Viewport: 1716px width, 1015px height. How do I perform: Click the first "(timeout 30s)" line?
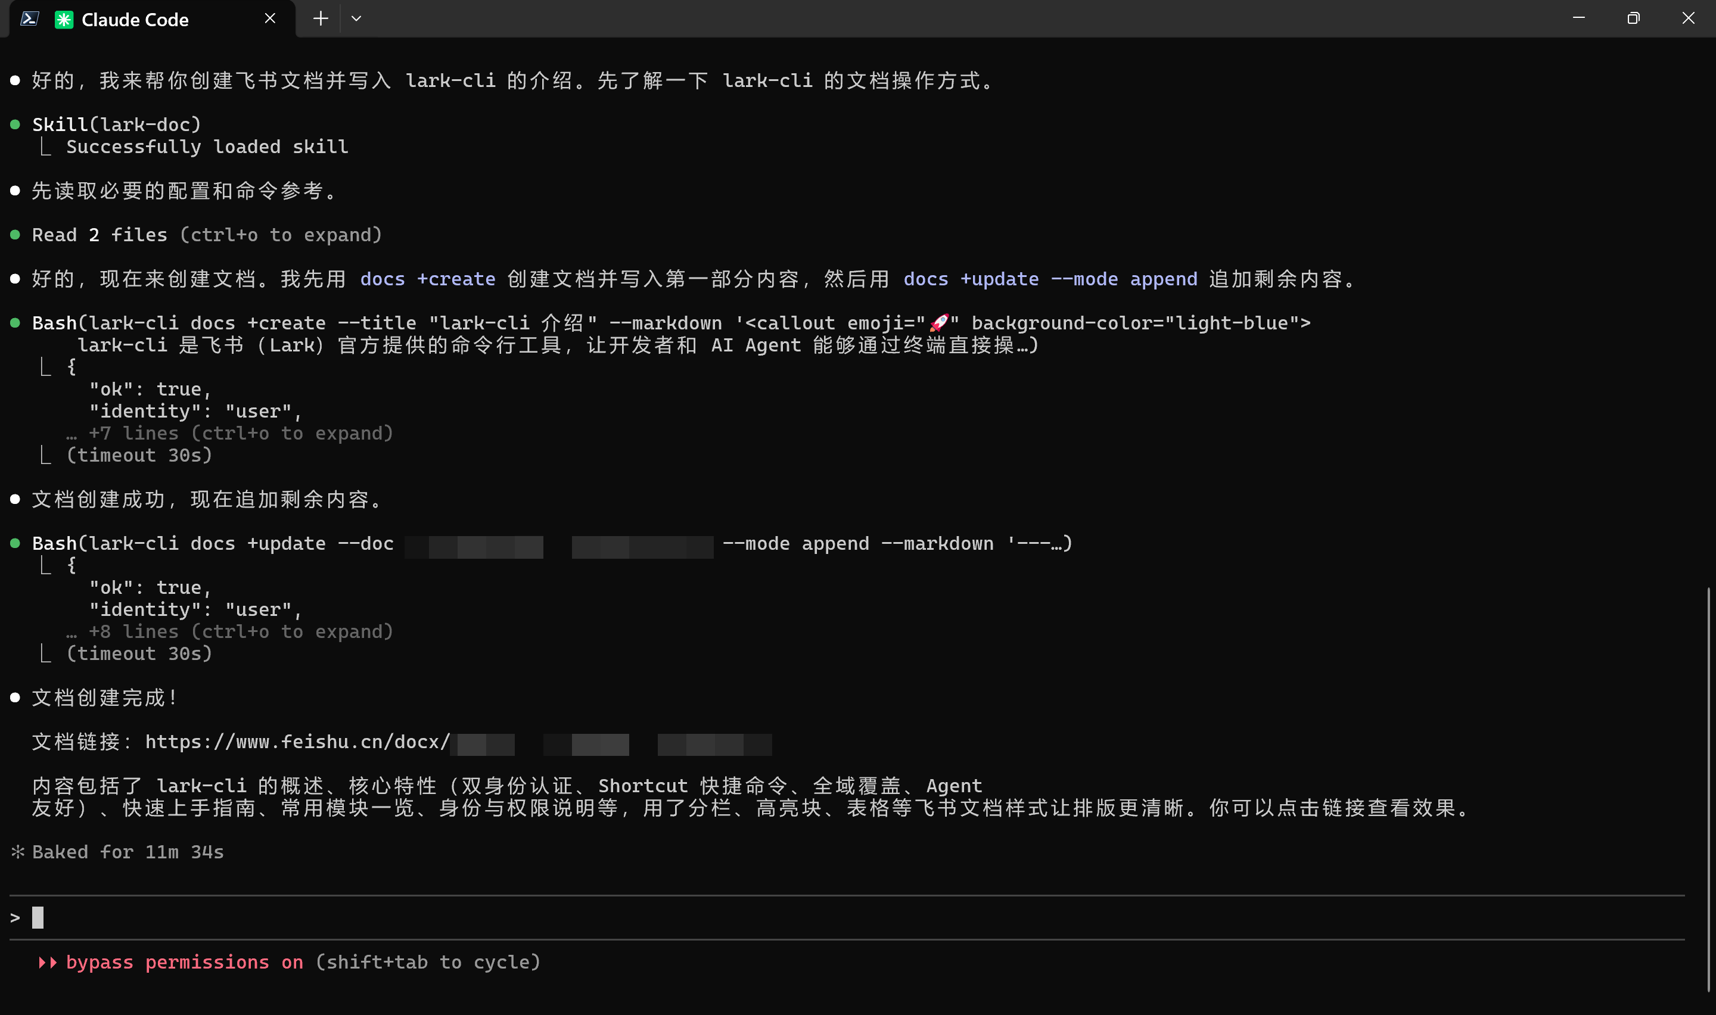[x=139, y=455]
